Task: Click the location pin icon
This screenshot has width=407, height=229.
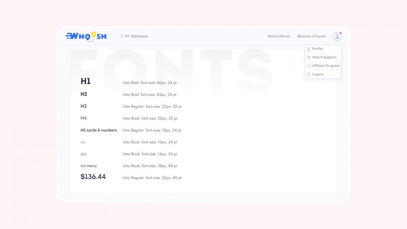Action: (x=122, y=36)
